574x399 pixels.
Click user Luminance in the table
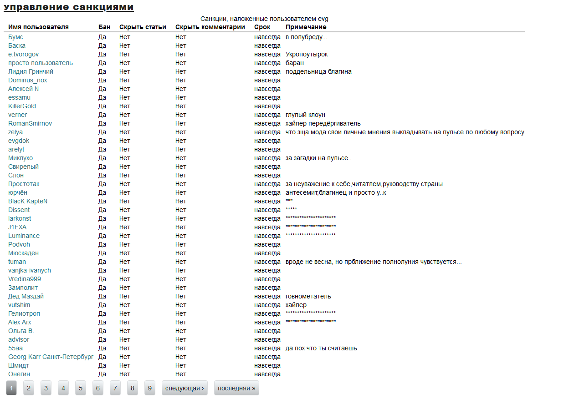coord(24,236)
